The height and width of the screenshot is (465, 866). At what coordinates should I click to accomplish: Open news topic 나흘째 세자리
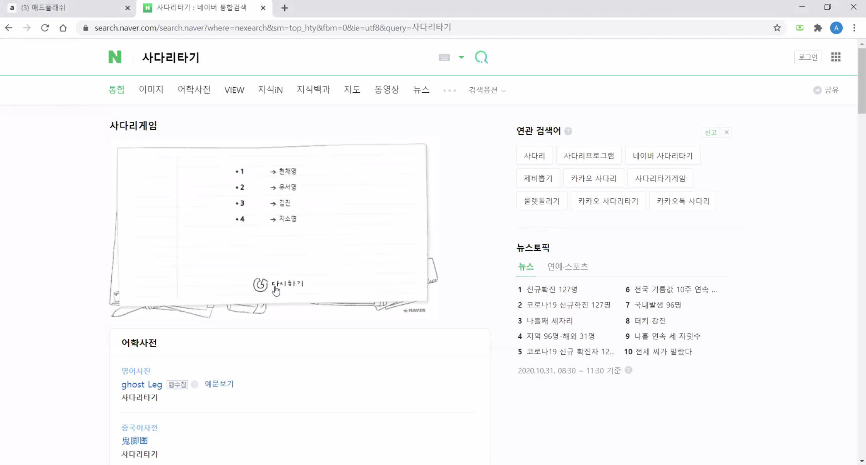(550, 321)
